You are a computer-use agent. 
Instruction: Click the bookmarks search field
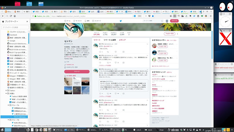tap(15, 27)
